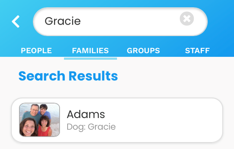This screenshot has height=149, width=234.
Task: Show the Staff tab results
Action: click(197, 51)
